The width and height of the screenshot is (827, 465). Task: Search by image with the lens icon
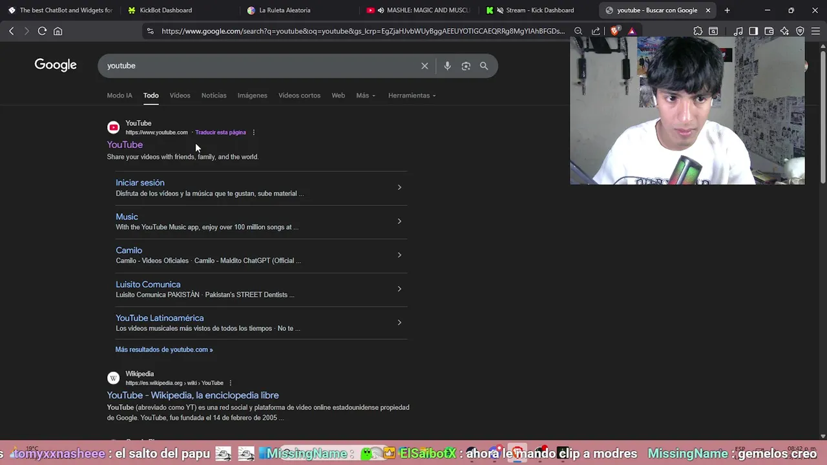466,66
